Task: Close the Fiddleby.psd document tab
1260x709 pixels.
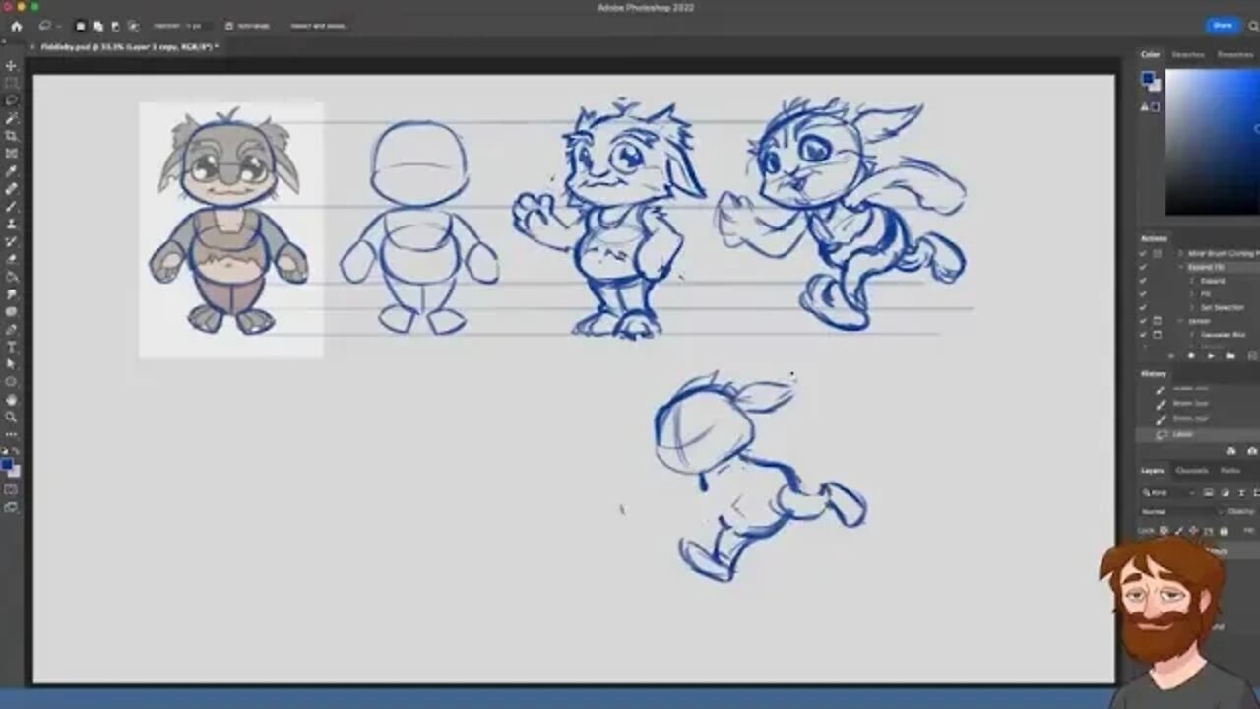Action: 31,46
